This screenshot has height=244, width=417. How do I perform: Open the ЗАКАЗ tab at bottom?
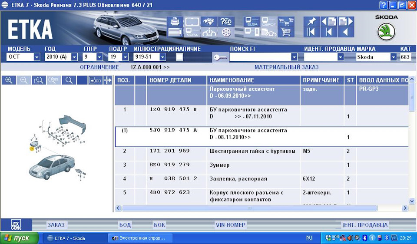pos(56,225)
